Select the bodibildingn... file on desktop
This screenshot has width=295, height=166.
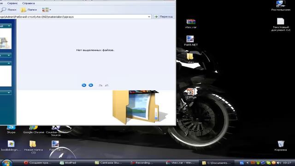pos(11,146)
